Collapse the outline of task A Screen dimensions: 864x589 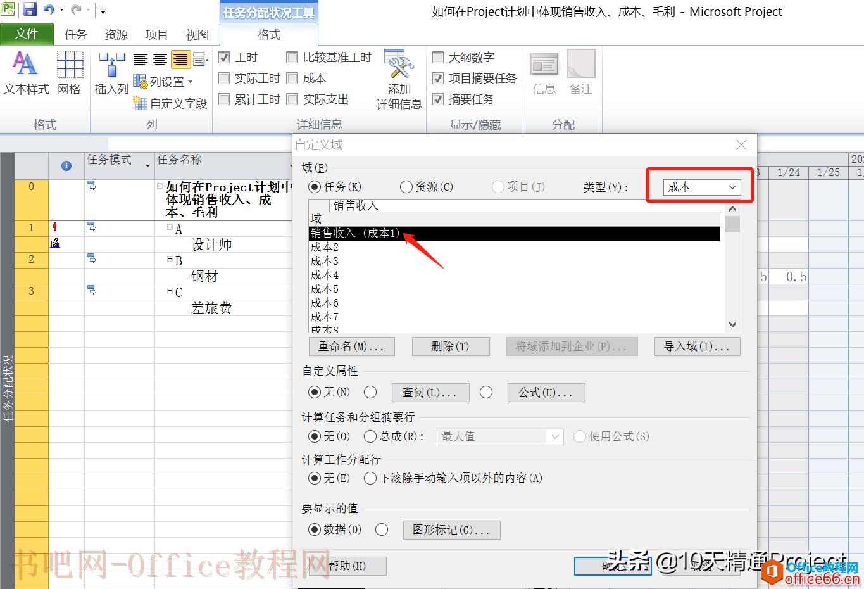[x=170, y=227]
